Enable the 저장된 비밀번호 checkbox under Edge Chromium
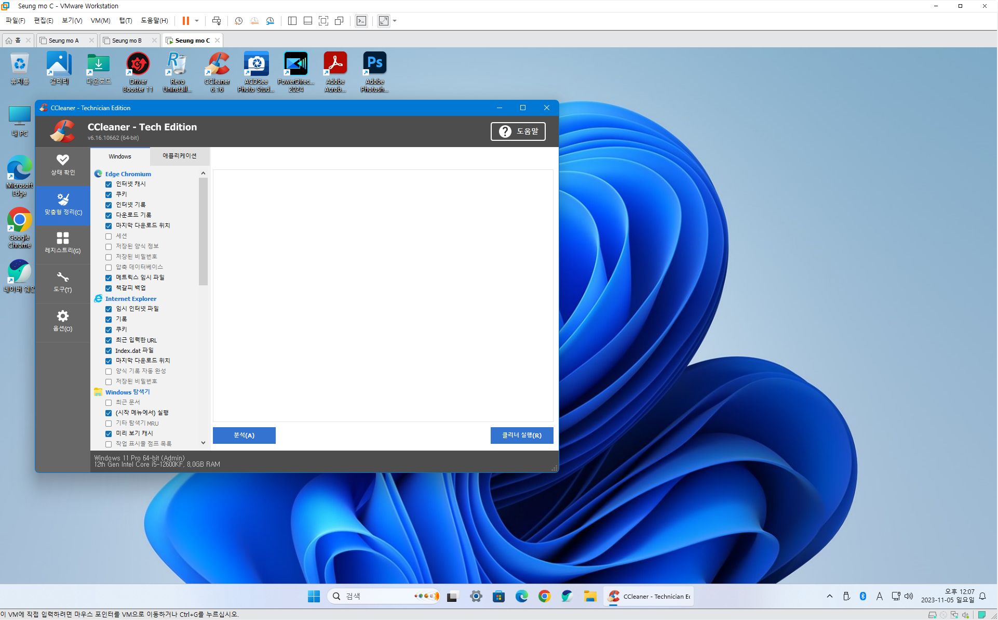Viewport: 998px width, 620px height. click(109, 257)
